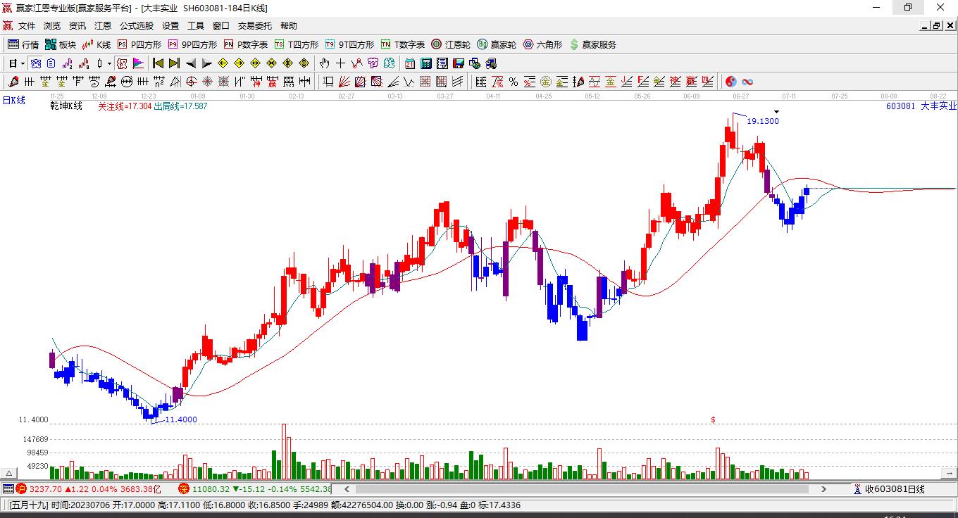This screenshot has height=518, width=958.
Task: Open the P四方形 square tool
Action: click(x=139, y=44)
